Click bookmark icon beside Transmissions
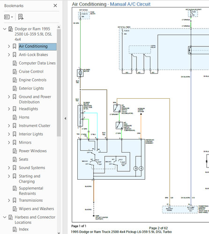The width and height of the screenshot is (209, 234). (x=15, y=200)
